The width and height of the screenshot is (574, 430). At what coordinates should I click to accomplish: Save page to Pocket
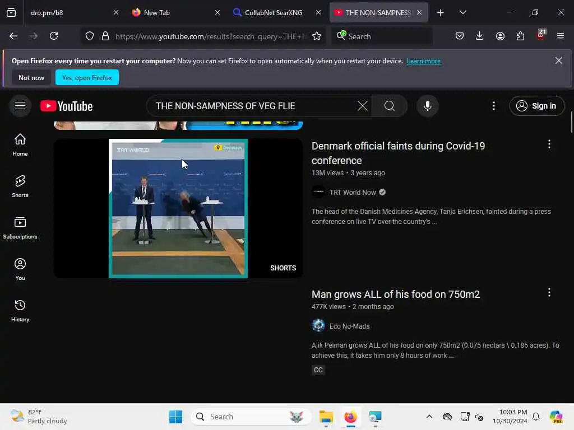460,36
